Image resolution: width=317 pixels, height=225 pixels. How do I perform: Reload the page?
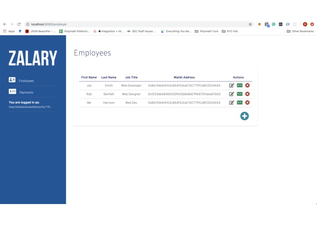pyautogui.click(x=19, y=24)
